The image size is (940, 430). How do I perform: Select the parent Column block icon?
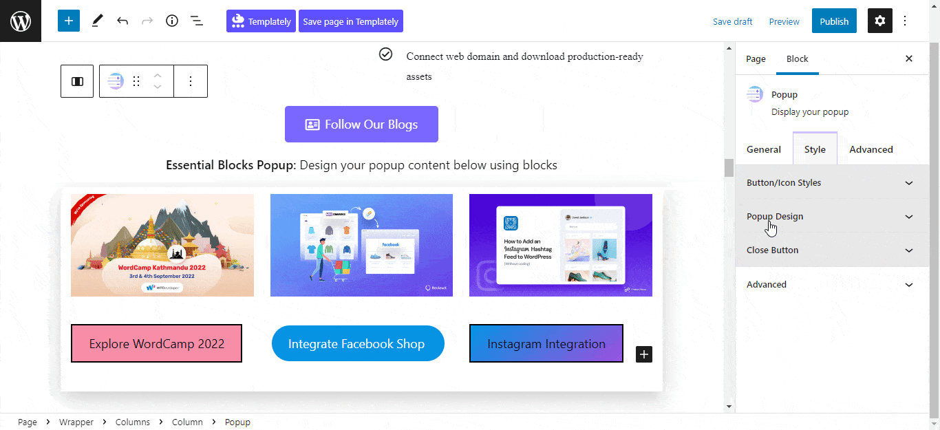[x=77, y=81]
